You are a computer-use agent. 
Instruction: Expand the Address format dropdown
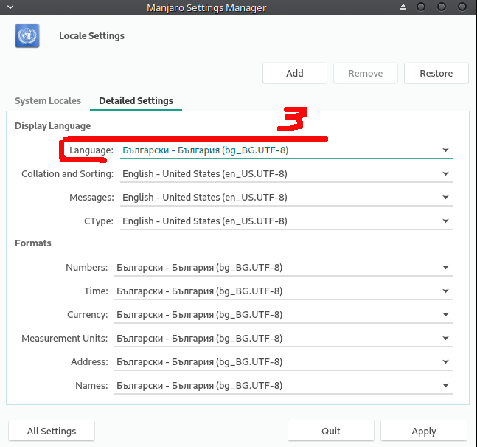[x=283, y=361]
